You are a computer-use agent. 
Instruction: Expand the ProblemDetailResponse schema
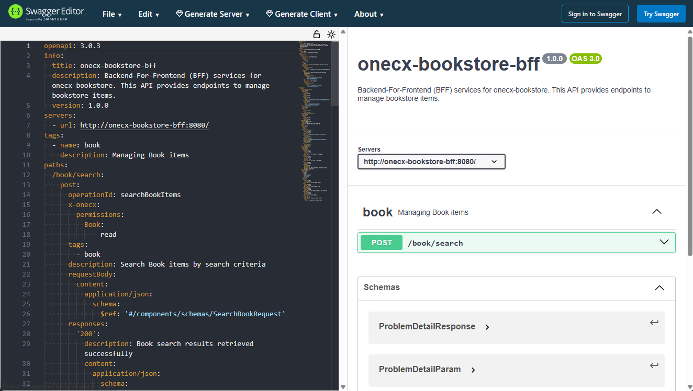487,326
